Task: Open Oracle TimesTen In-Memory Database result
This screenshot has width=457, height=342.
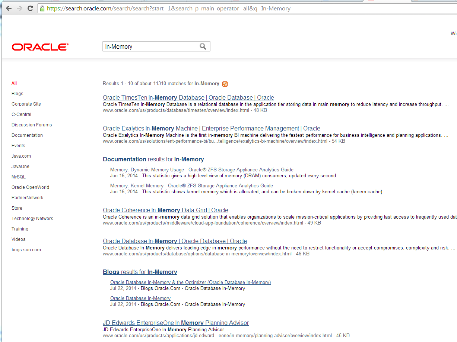Action: pos(188,98)
